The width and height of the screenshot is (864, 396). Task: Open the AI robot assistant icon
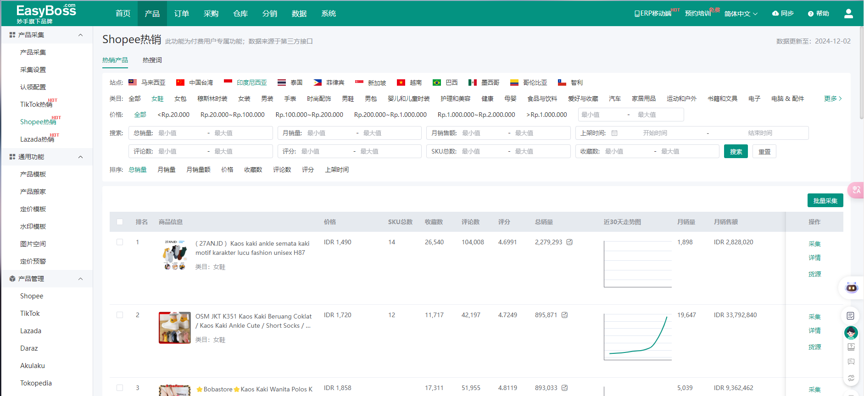(x=852, y=288)
